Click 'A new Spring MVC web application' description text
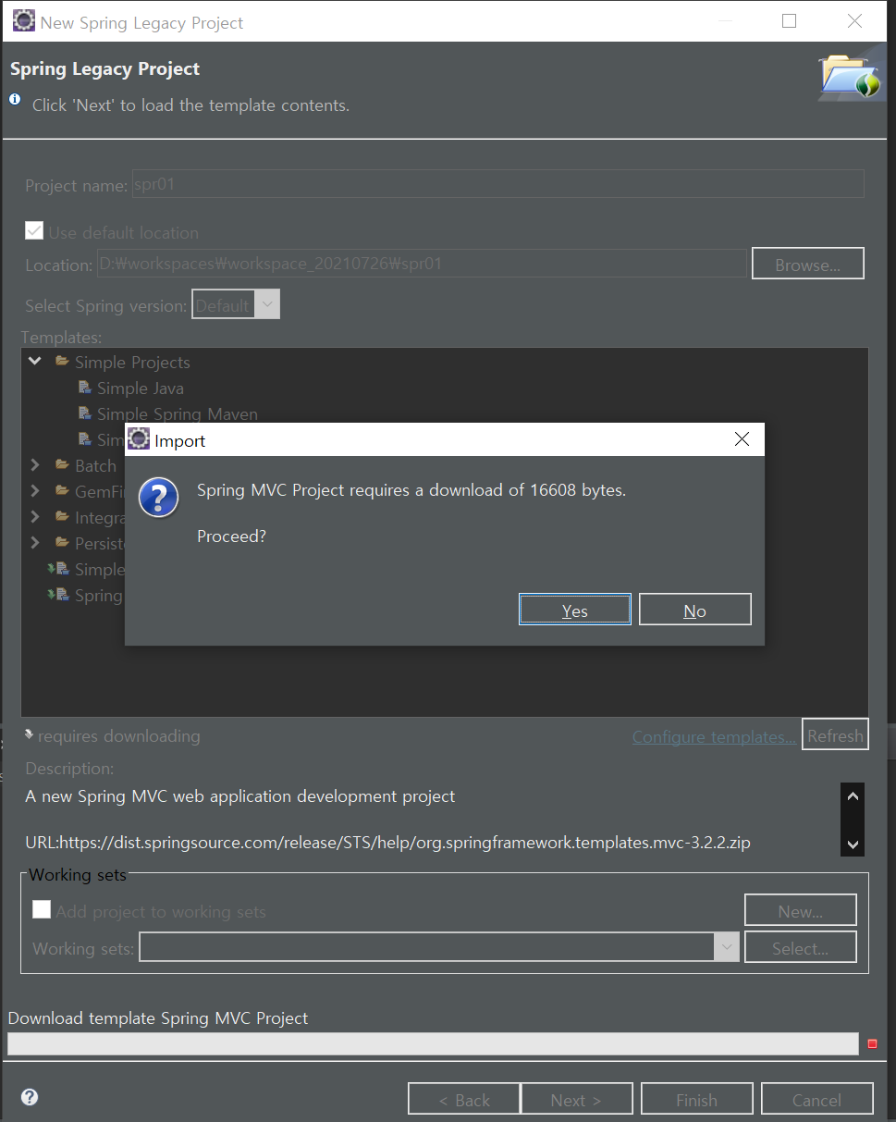Viewport: 896px width, 1122px height. [240, 795]
